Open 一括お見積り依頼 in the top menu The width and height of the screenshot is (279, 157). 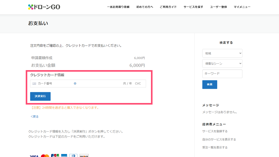(x=118, y=7)
